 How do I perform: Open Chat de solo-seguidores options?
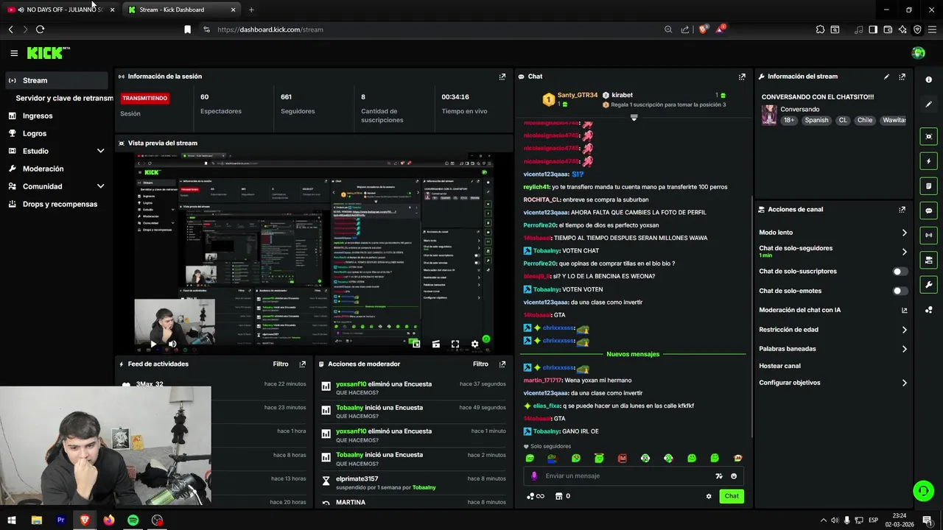pyautogui.click(x=832, y=252)
